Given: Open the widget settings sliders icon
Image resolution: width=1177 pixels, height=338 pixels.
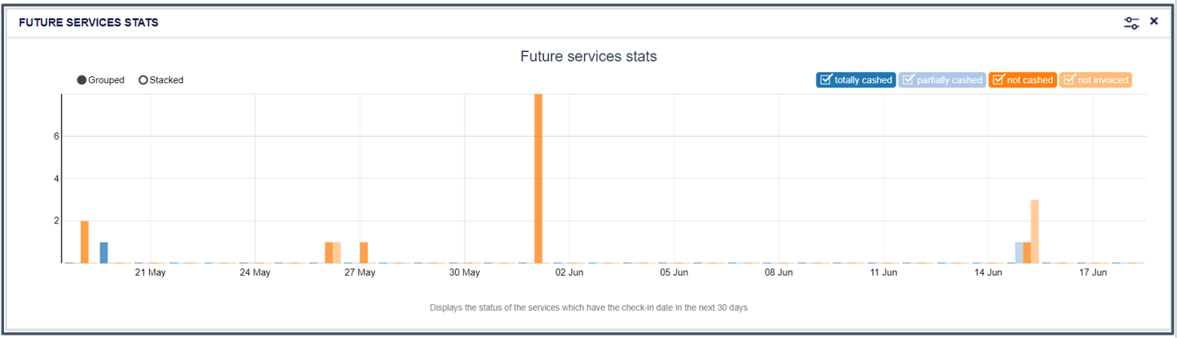Looking at the screenshot, I should [x=1131, y=23].
